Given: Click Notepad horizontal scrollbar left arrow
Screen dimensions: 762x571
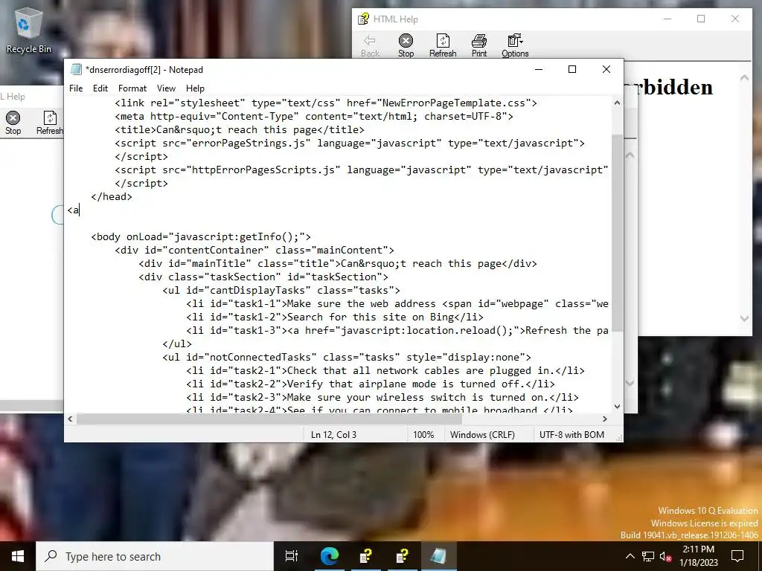Looking at the screenshot, I should [71, 419].
